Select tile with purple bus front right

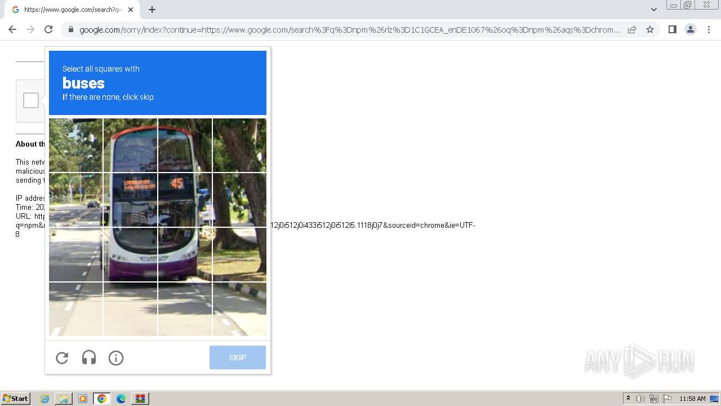click(x=185, y=254)
